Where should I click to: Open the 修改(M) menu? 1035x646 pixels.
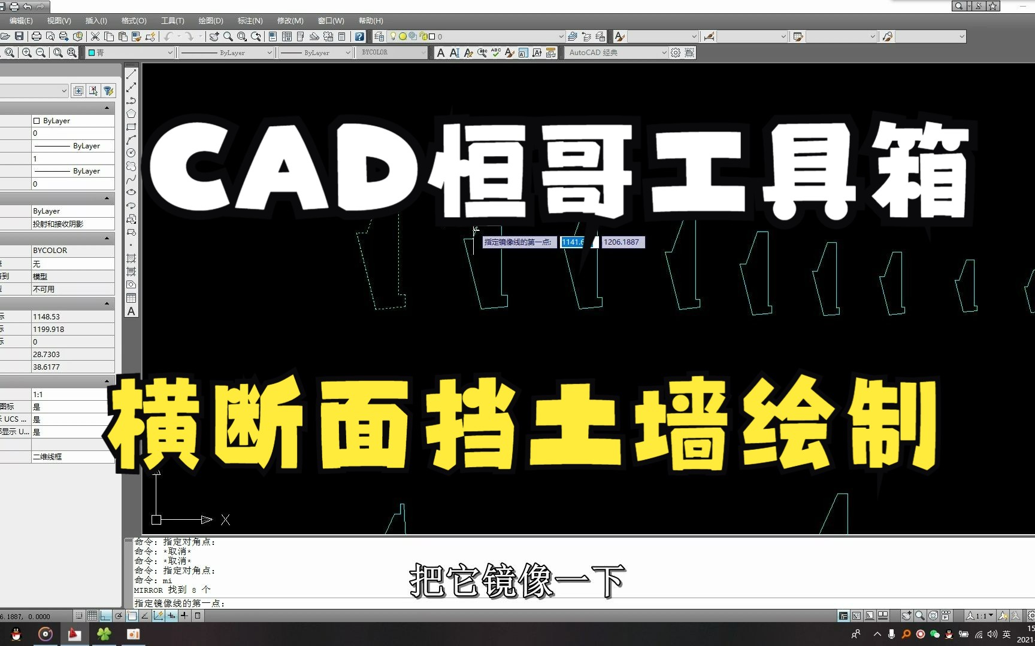click(289, 20)
